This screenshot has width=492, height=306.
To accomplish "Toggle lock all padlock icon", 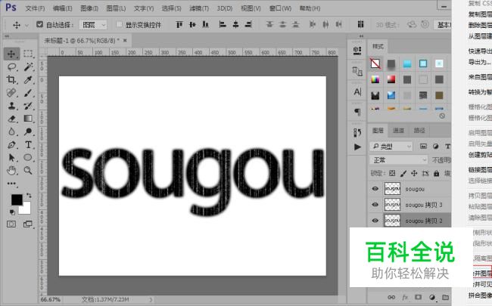I will click(437, 173).
